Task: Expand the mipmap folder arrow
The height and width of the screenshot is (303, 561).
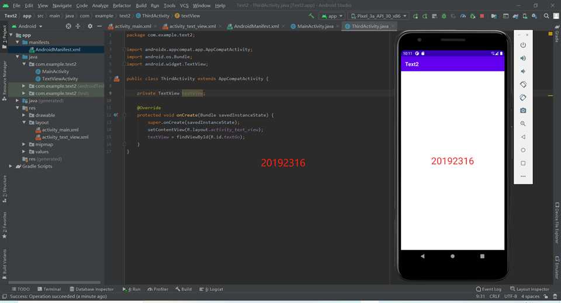Action: pyautogui.click(x=24, y=144)
